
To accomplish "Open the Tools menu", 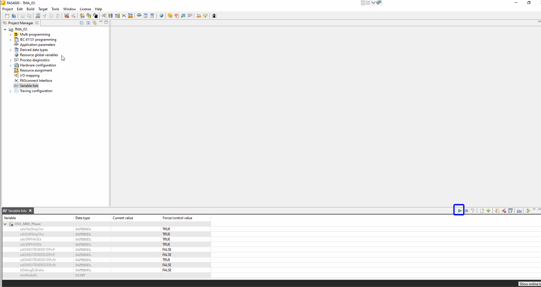I will coord(55,9).
